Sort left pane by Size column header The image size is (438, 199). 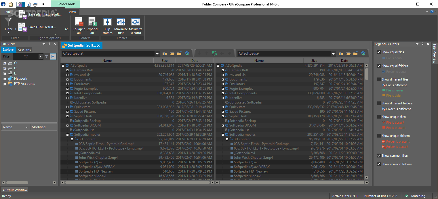pyautogui.click(x=165, y=61)
